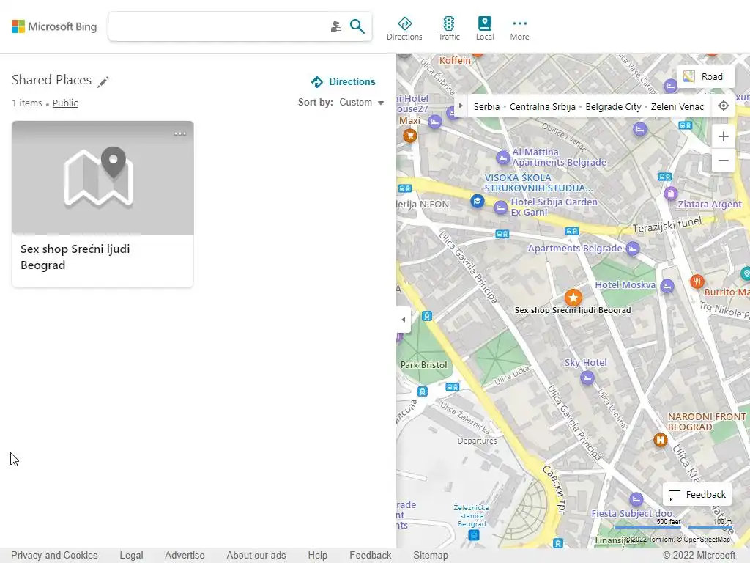This screenshot has width=750, height=563.
Task: Open the Help footer link
Action: pos(318,556)
